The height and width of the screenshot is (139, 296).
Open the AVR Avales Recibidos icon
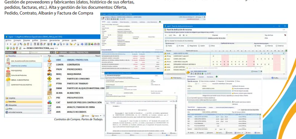point(50,112)
